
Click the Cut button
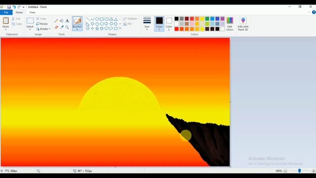[16, 19]
